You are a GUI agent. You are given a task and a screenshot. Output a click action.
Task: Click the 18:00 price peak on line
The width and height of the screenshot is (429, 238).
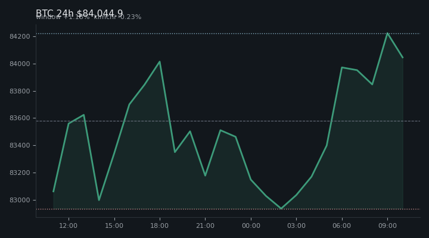coord(160,61)
